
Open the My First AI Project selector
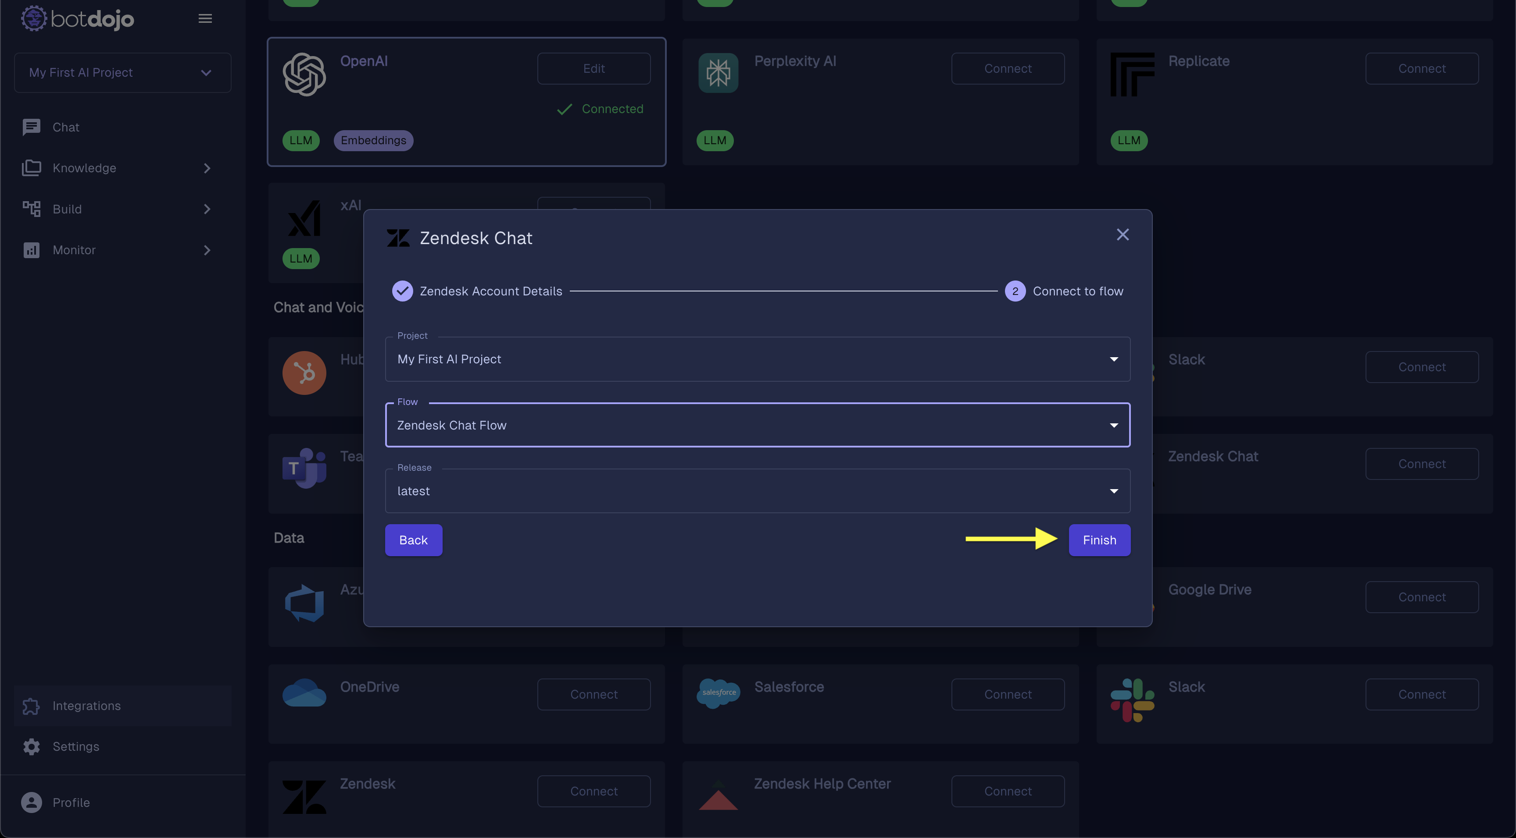(122, 72)
